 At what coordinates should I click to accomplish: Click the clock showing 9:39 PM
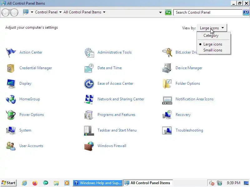tap(233, 183)
